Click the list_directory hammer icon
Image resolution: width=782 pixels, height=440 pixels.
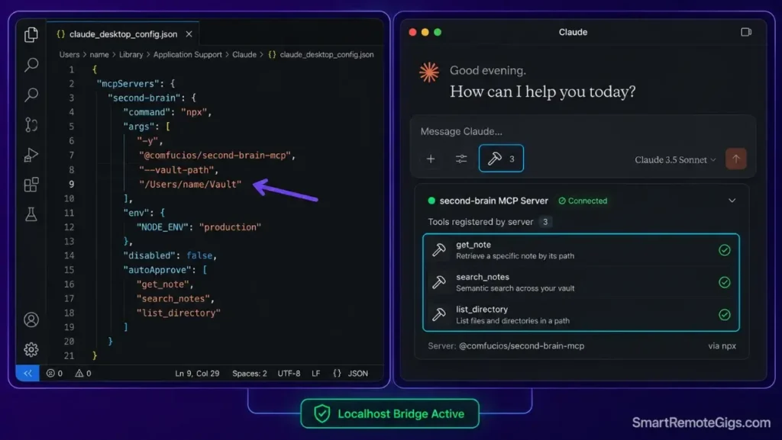(439, 315)
